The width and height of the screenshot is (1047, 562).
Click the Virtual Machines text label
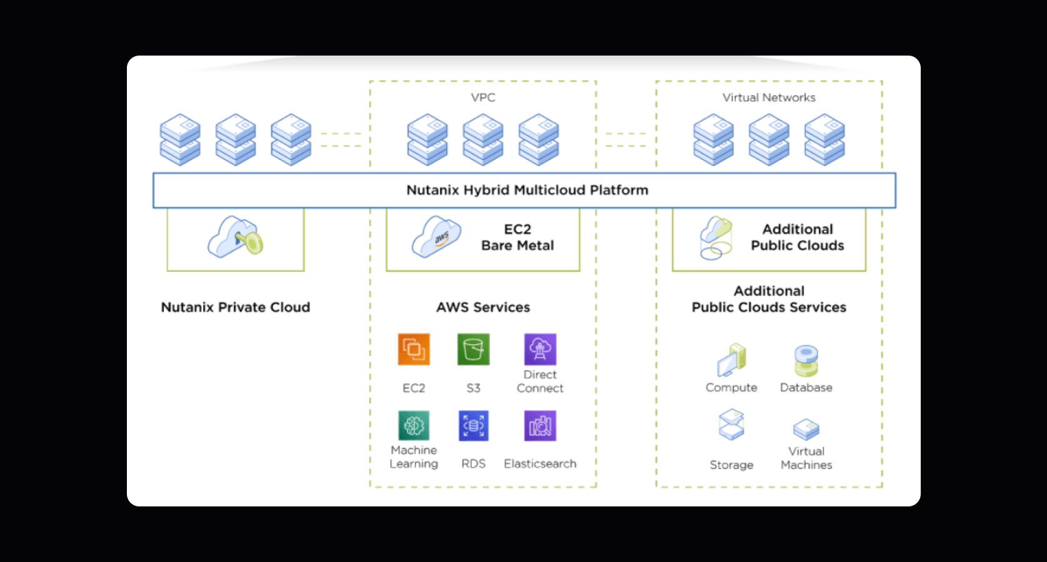click(x=806, y=458)
